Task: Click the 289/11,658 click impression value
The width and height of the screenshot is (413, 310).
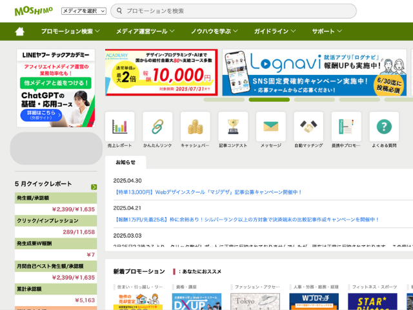Action: (79, 232)
